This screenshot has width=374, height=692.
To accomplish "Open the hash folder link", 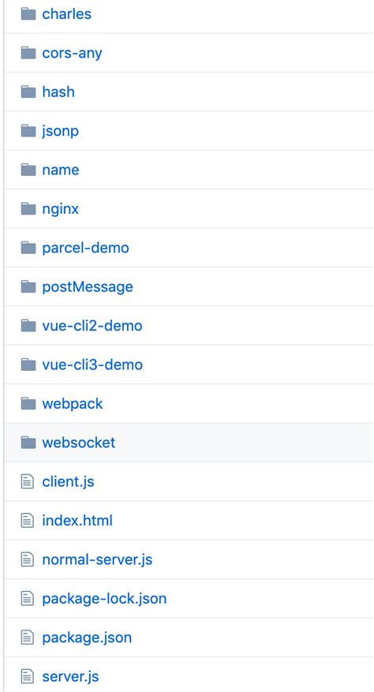I will [58, 92].
